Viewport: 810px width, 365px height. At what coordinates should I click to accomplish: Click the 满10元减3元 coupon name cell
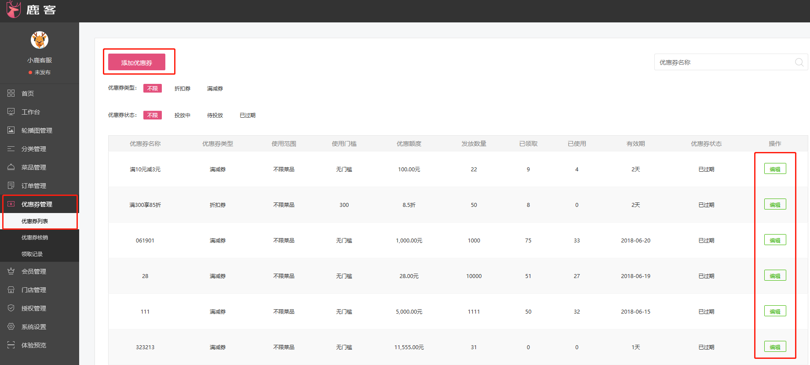coord(145,169)
